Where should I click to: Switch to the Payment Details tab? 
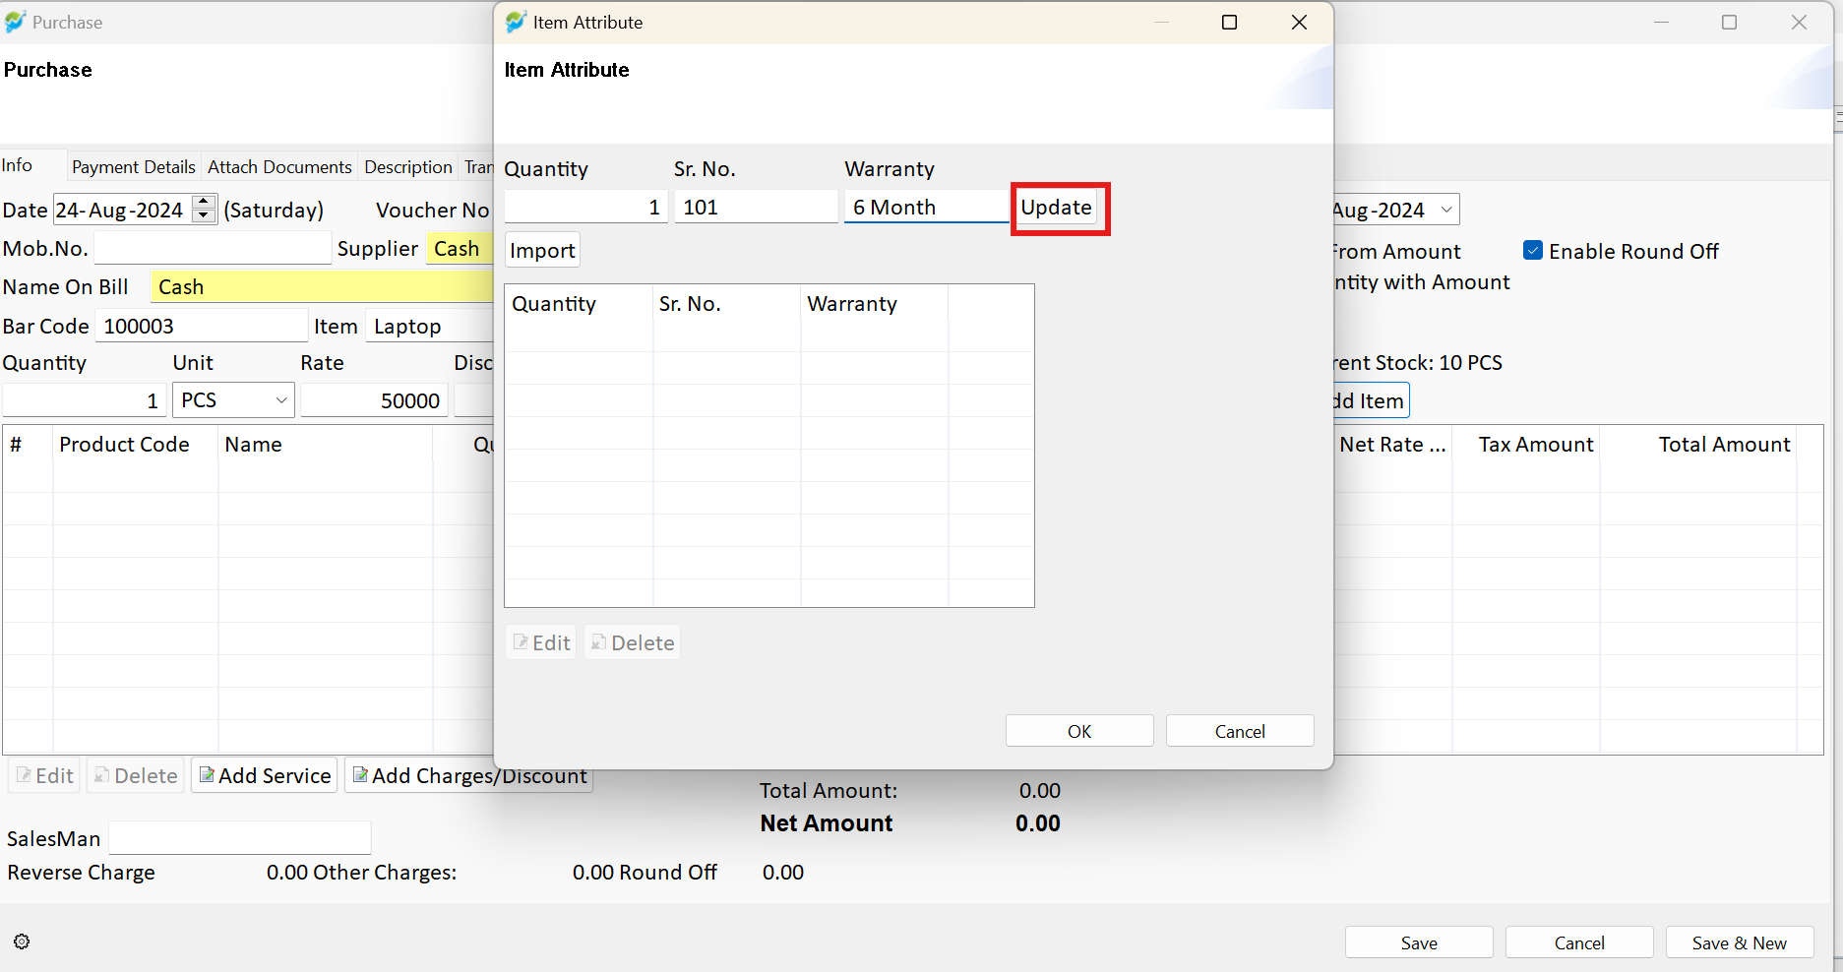coord(134,167)
